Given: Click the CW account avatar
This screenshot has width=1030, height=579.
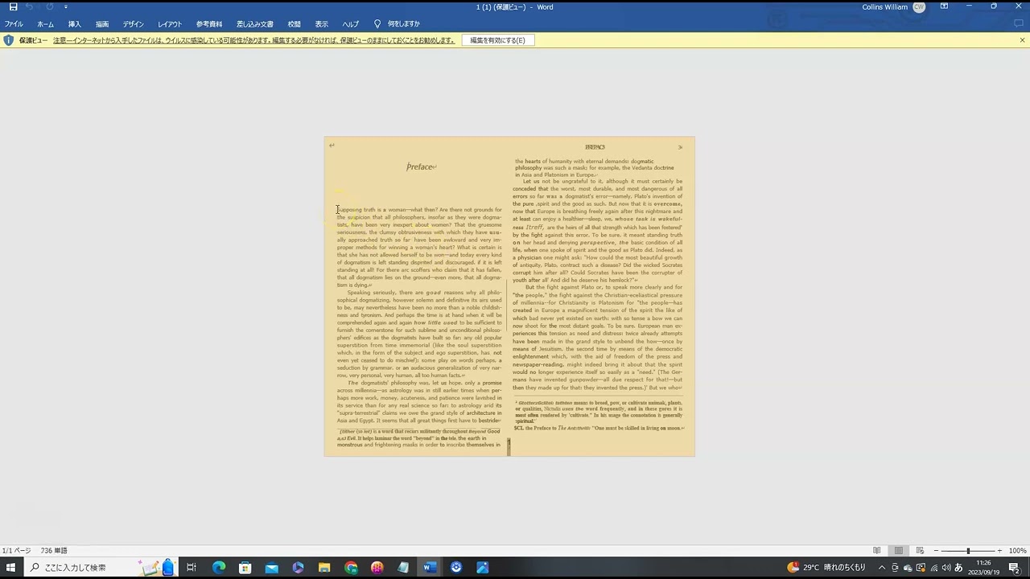Looking at the screenshot, I should pyautogui.click(x=919, y=6).
